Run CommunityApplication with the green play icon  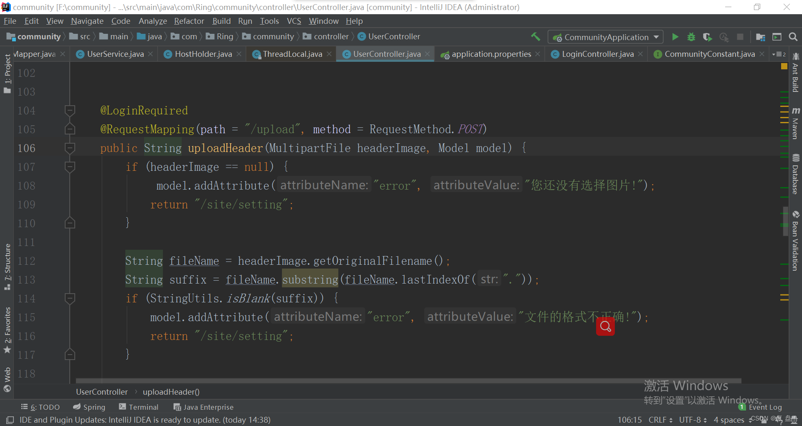click(675, 37)
